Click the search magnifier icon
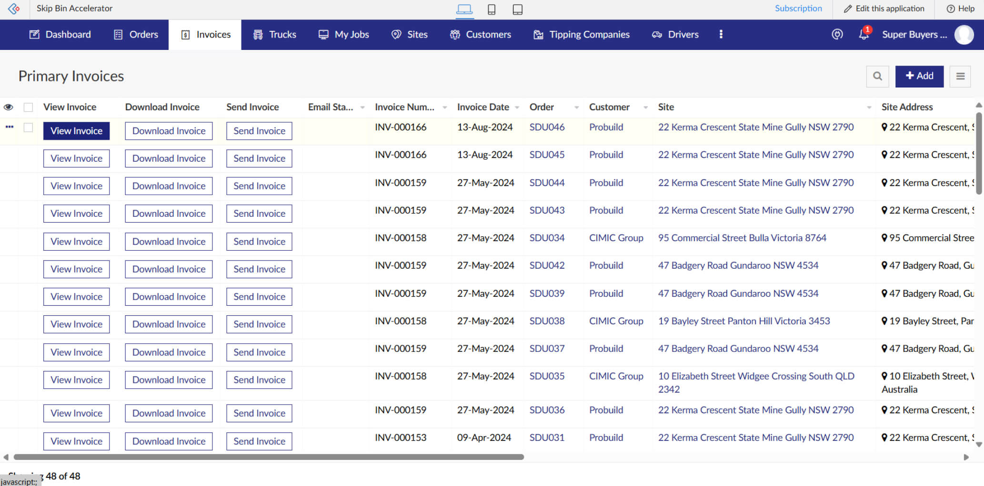 tap(877, 76)
